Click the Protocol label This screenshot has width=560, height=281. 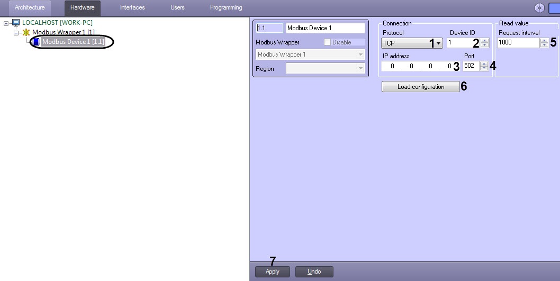click(393, 33)
